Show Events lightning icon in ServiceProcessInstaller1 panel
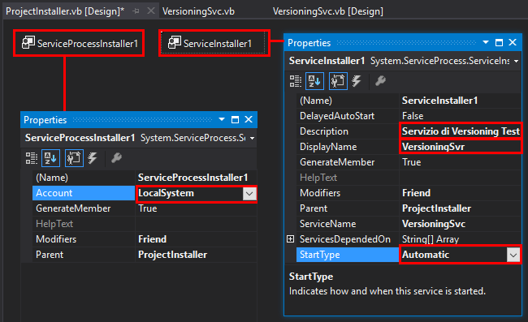 [x=93, y=158]
